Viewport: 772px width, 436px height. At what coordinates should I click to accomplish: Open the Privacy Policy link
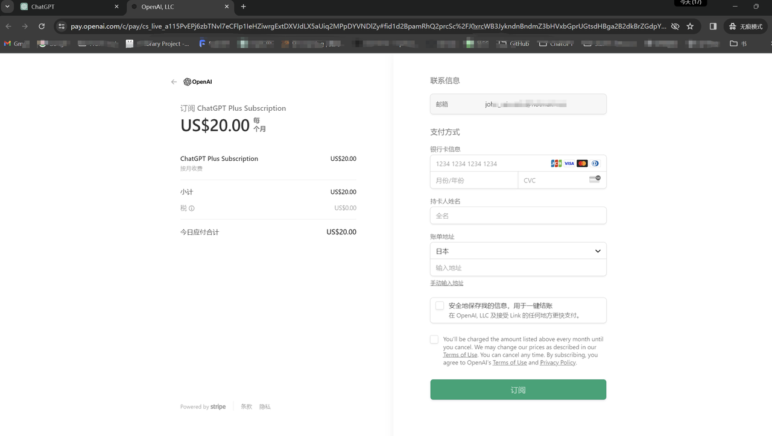(558, 363)
